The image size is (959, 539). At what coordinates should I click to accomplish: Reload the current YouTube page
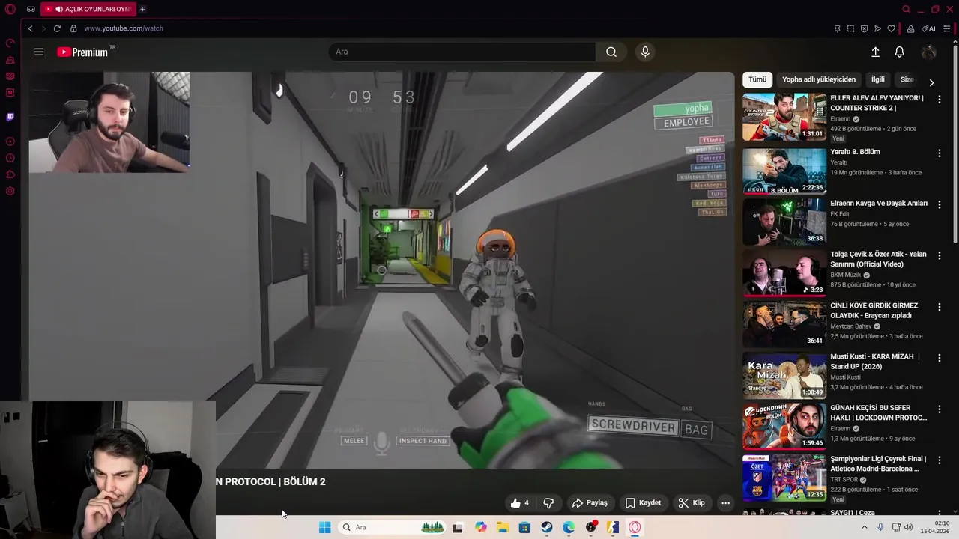click(x=57, y=28)
